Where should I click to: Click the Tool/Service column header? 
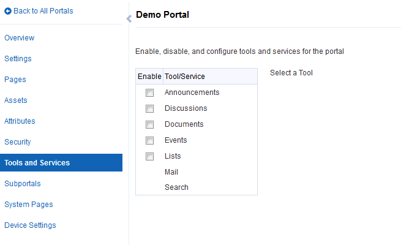[210, 76]
